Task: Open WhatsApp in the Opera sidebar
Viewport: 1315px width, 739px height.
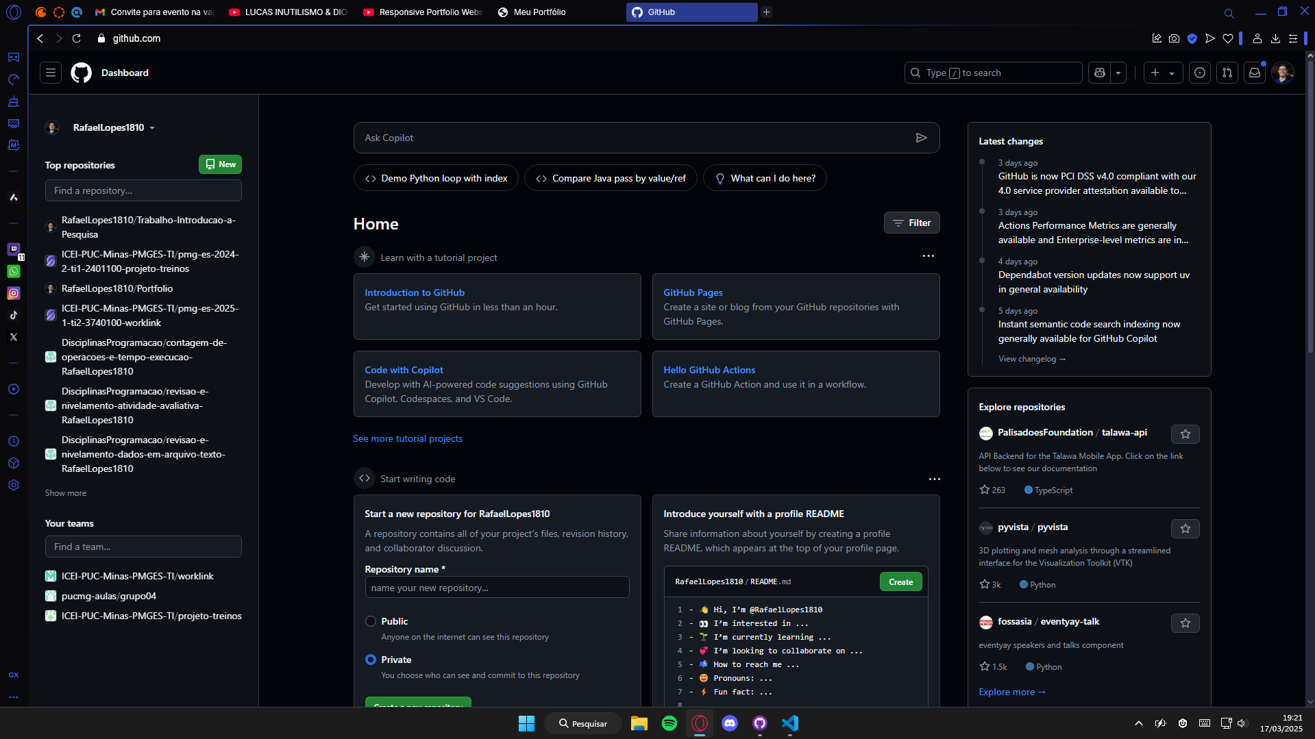Action: pos(14,271)
